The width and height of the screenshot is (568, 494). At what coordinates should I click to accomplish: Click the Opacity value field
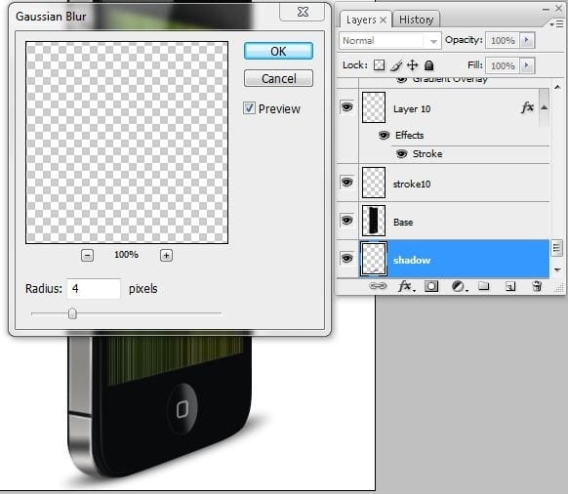[503, 40]
